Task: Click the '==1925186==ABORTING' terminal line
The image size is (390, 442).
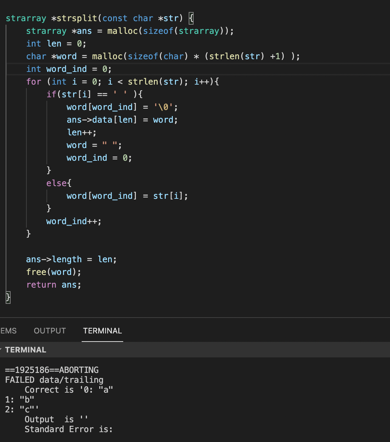Action: click(52, 370)
